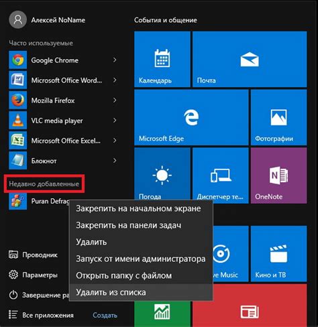The height and width of the screenshot is (327, 318).
Task: Open Microsoft Office Excel icon
Action: point(17,140)
